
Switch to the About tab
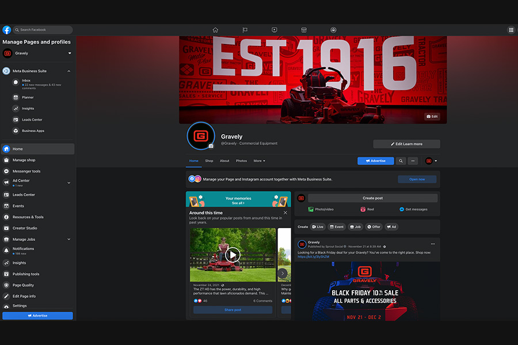pyautogui.click(x=224, y=161)
